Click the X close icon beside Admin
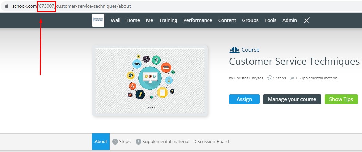The height and width of the screenshot is (152, 362). (x=306, y=20)
